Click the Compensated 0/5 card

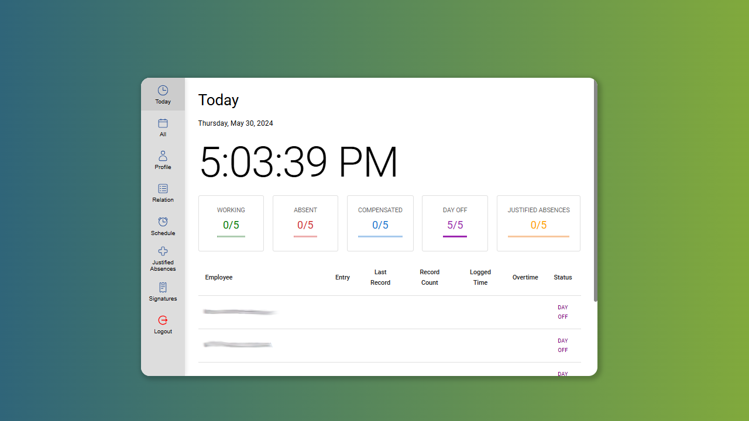(x=380, y=223)
